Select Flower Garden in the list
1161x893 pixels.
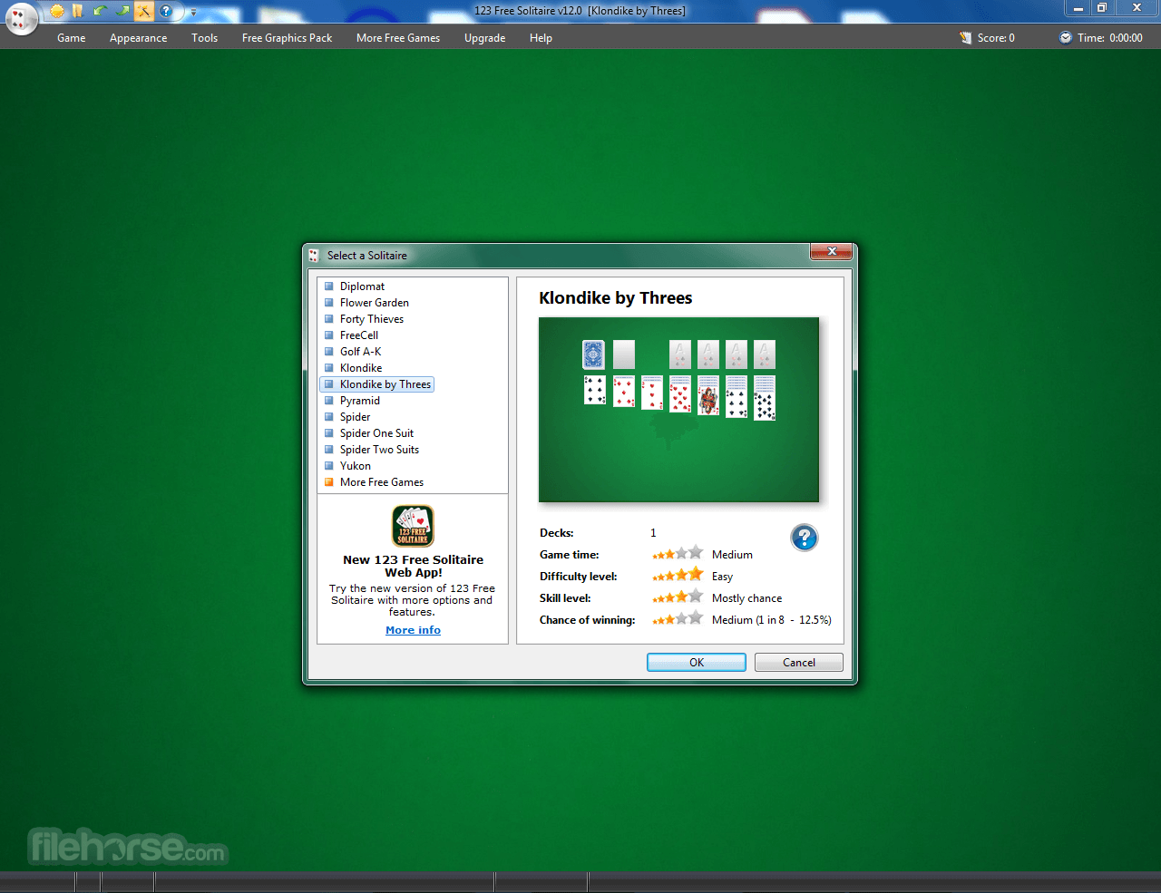374,303
